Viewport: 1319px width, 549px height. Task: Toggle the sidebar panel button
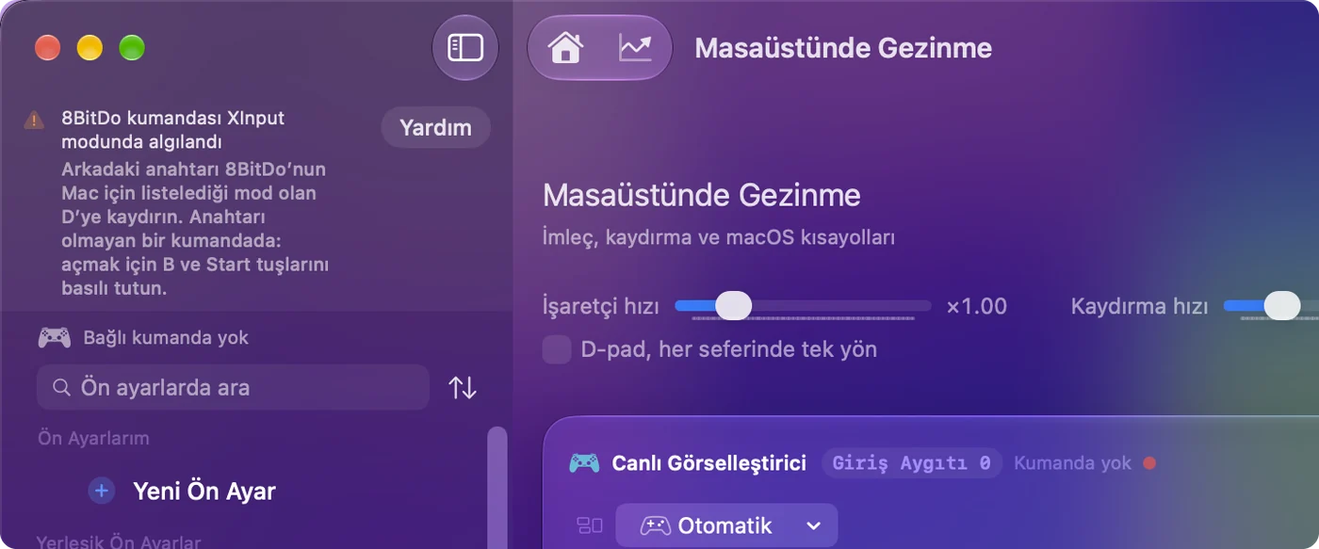tap(464, 47)
